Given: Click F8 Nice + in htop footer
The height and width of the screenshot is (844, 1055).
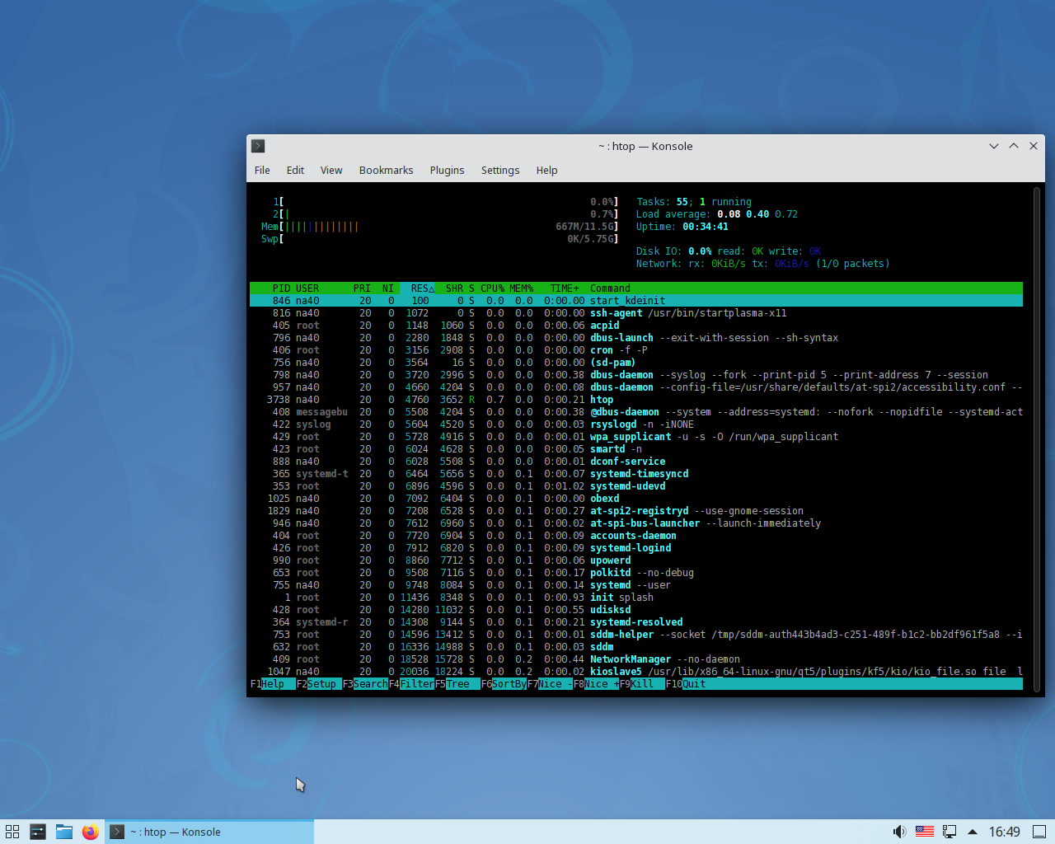Looking at the screenshot, I should click(596, 684).
